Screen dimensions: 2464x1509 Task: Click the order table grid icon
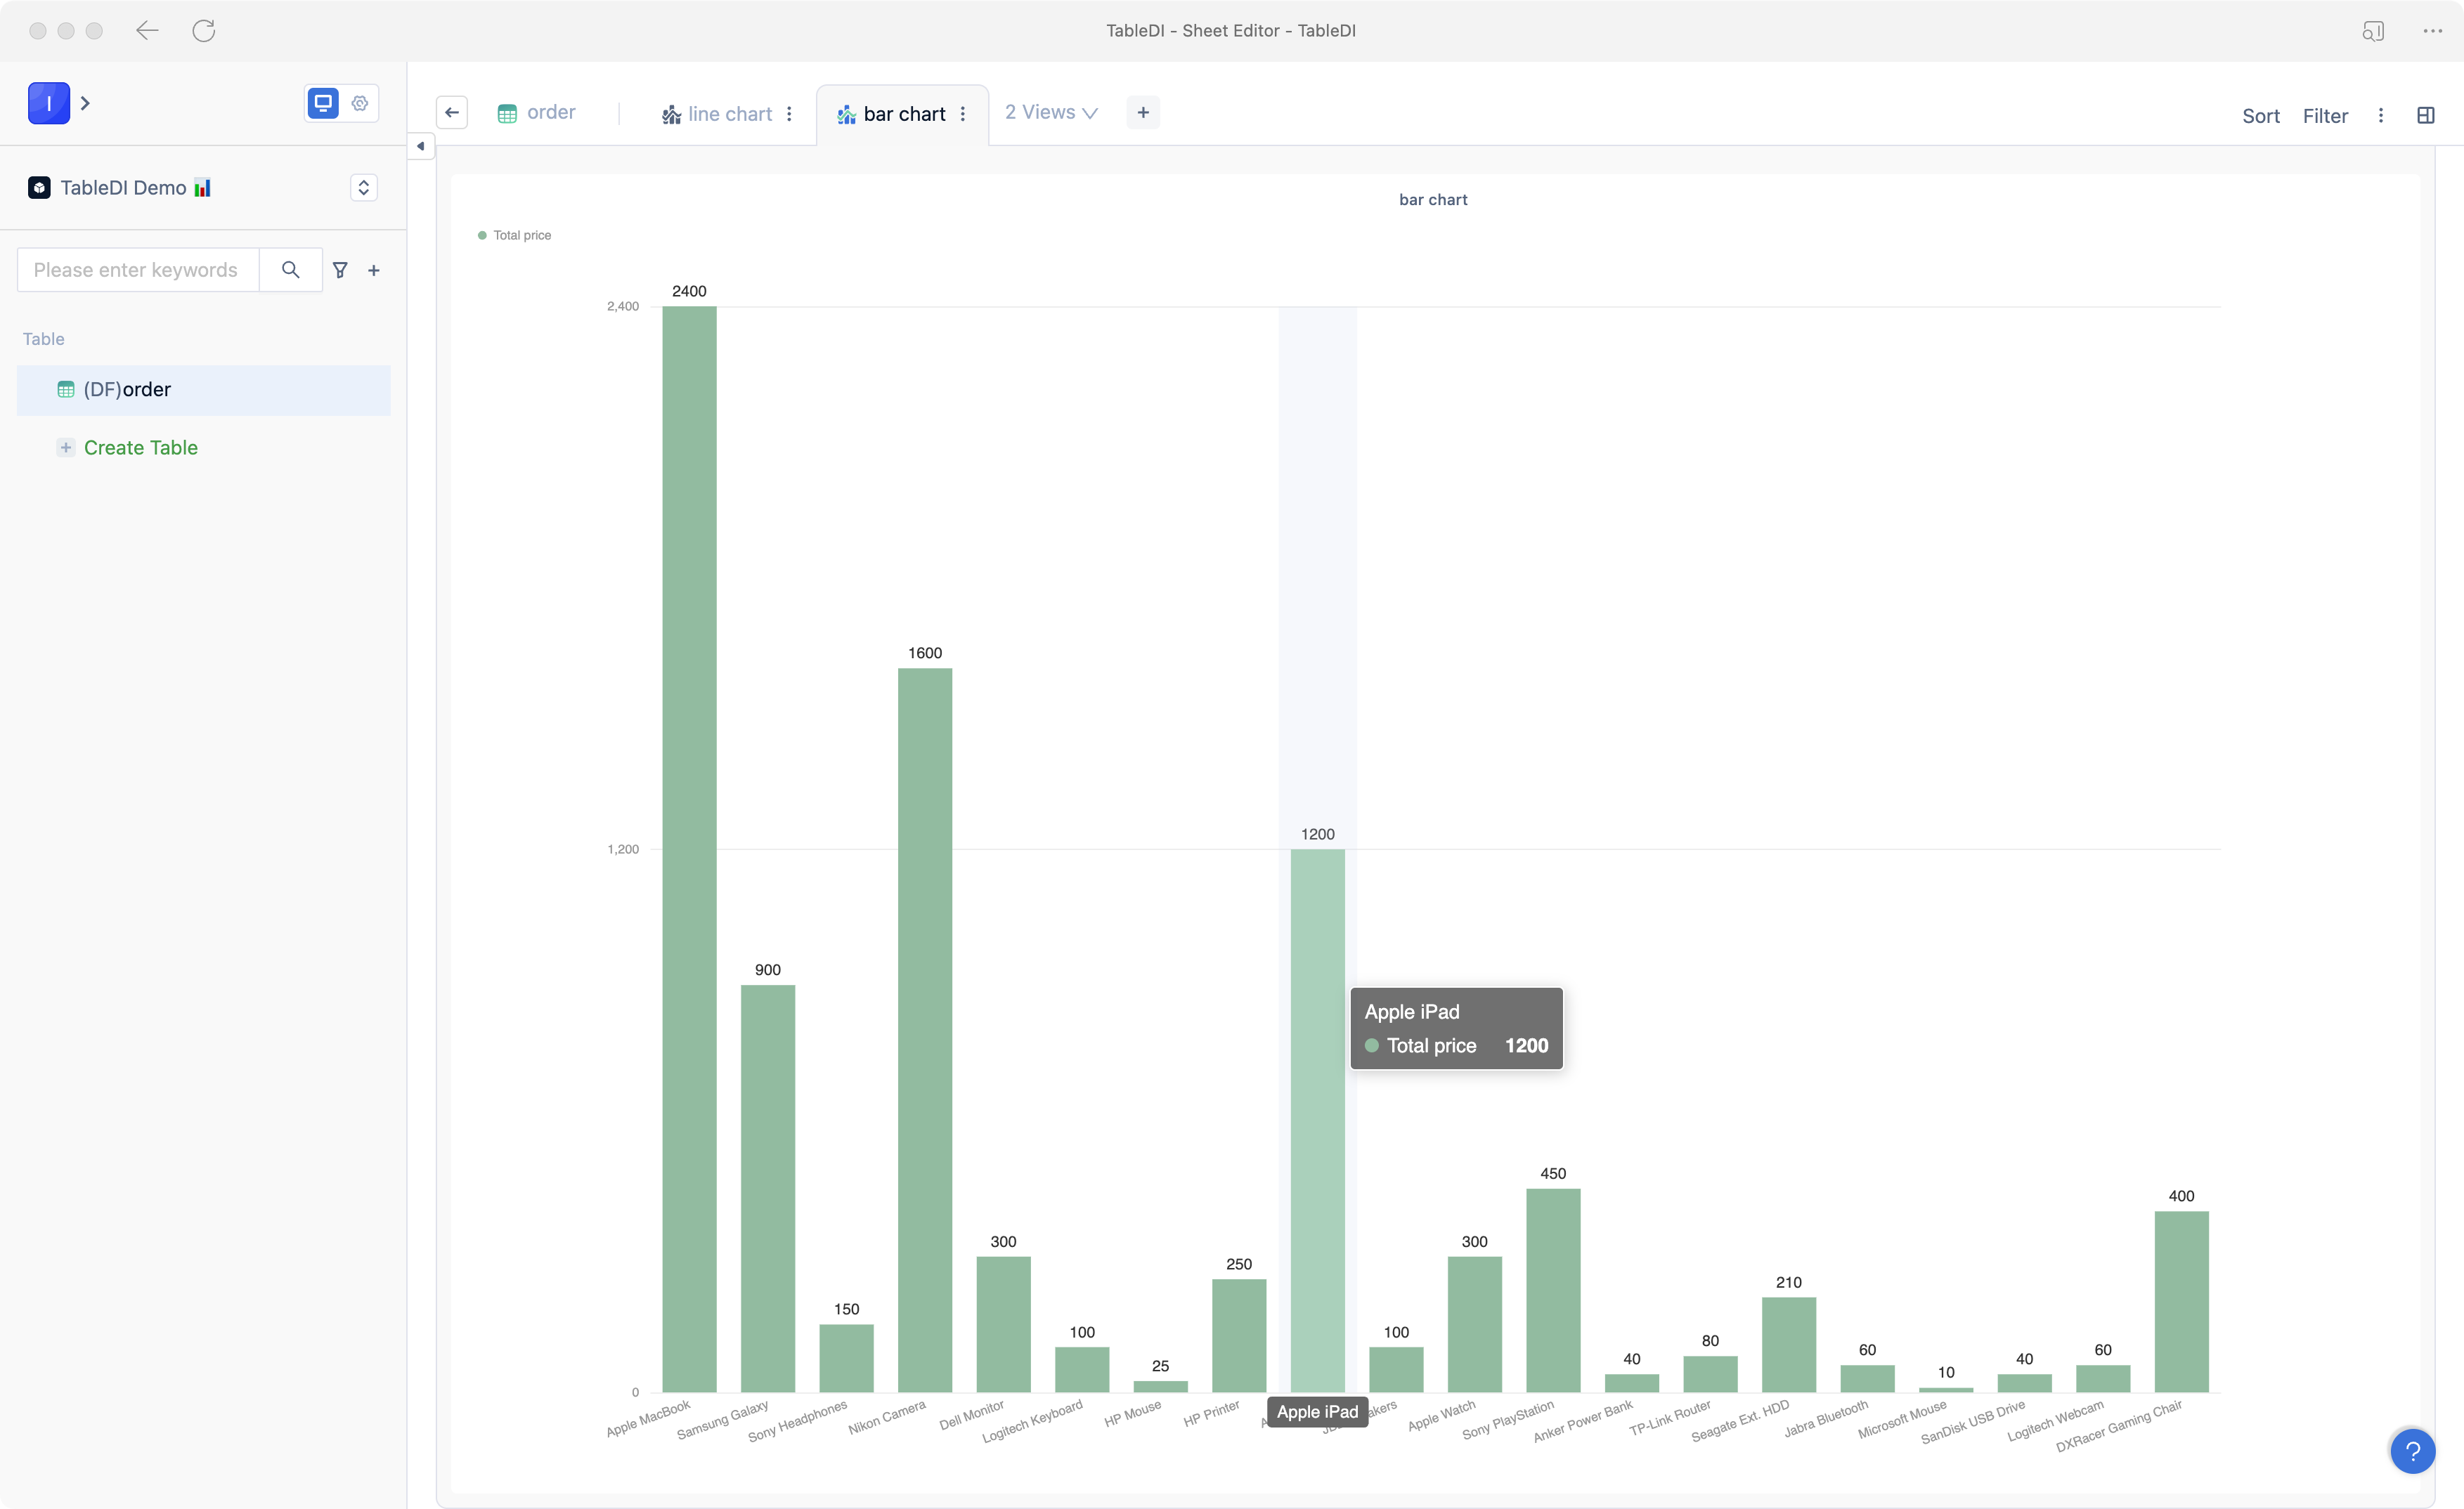click(x=507, y=114)
